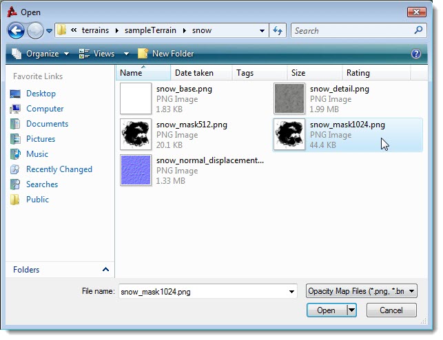Viewport: 443px width, 340px height.
Task: Open the Desktop favorite link
Action: [x=41, y=94]
